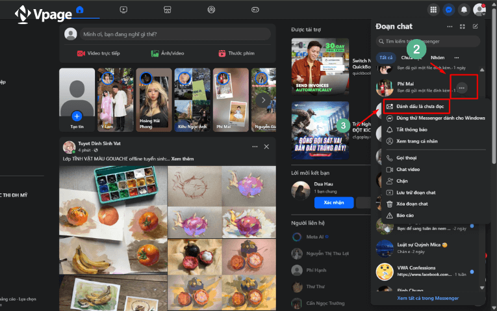Image resolution: width=497 pixels, height=311 pixels.
Task: Open the QuickBooks sponsored ad image
Action: 320,66
